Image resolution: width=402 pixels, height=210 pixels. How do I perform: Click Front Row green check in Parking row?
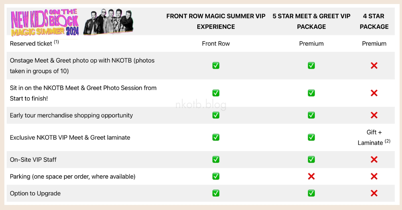tap(216, 176)
